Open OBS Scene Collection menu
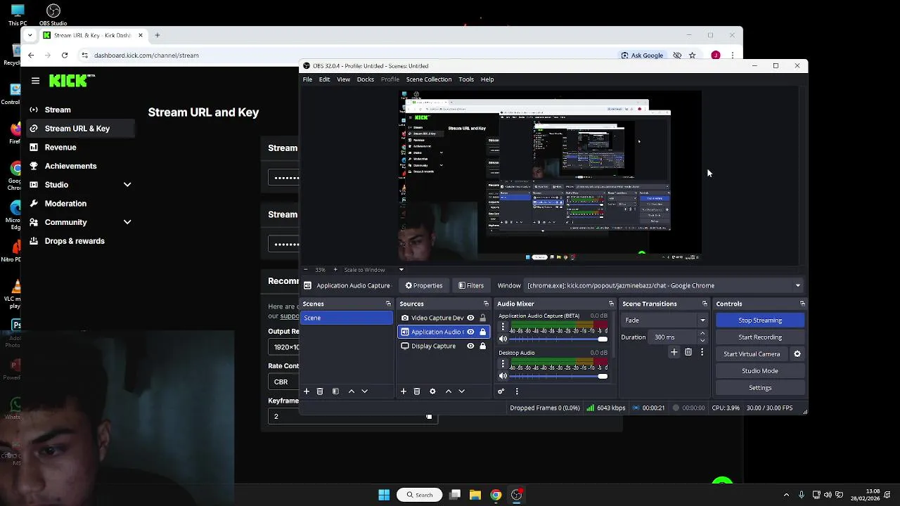Viewport: 900px width, 506px height. pyautogui.click(x=429, y=79)
